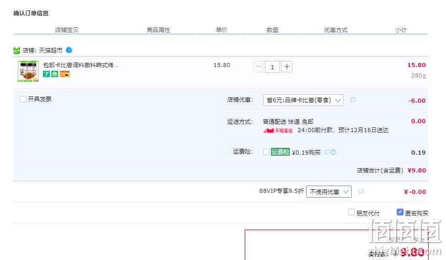The height and width of the screenshot is (260, 446).
Task: Click the yellow flower service badge icon
Action: pos(55,74)
